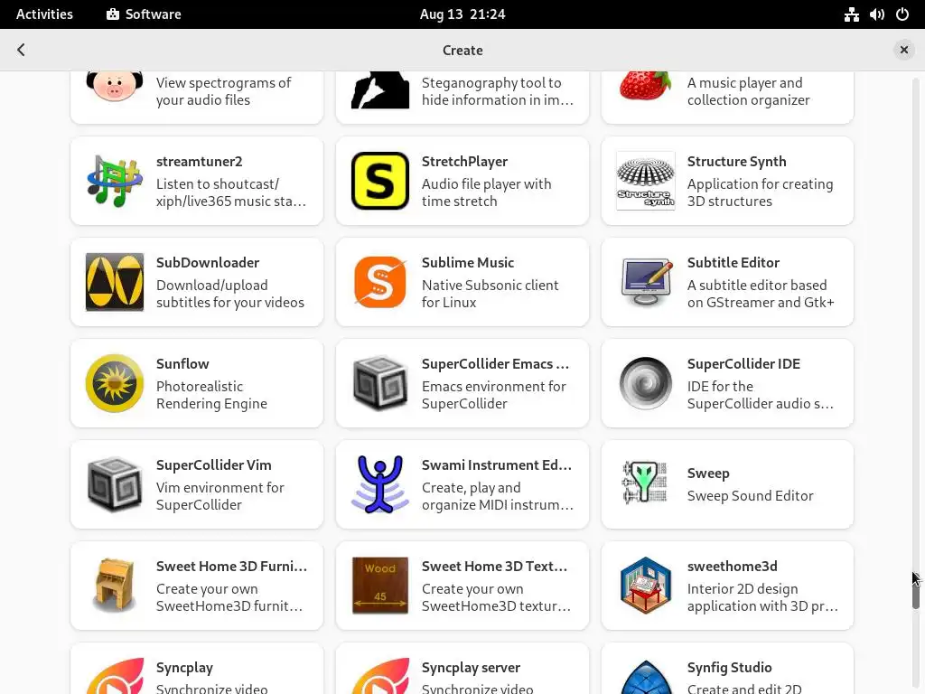This screenshot has width=925, height=694.
Task: Click the SuperCollider IDE round icon
Action: (x=645, y=383)
